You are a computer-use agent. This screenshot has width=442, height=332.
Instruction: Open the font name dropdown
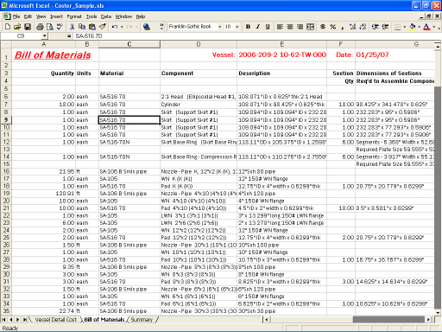tap(220, 27)
